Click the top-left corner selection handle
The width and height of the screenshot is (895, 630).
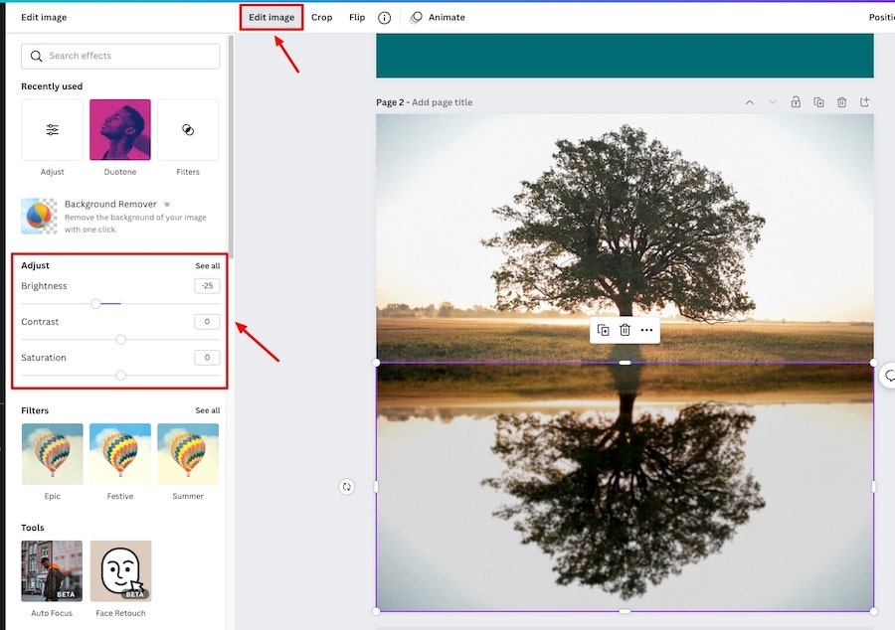376,363
